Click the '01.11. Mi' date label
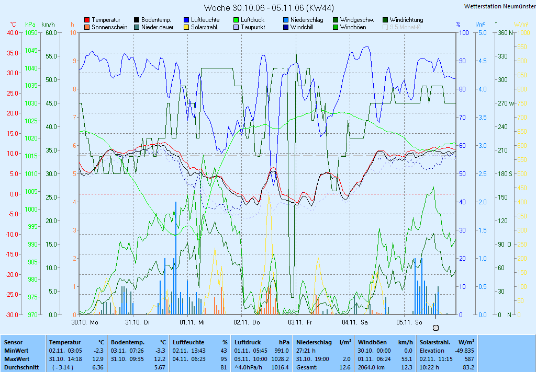Viewport: 536px width, 372px height. [x=192, y=322]
